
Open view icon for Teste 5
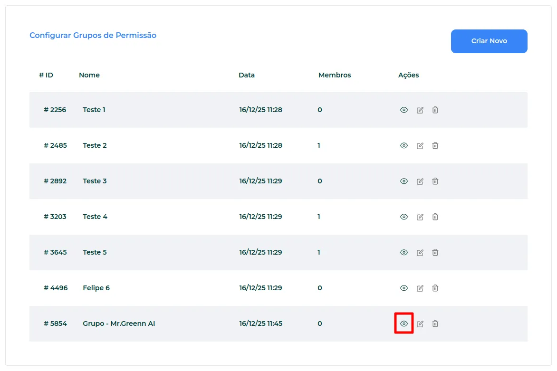click(x=404, y=252)
